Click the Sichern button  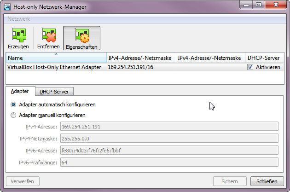(230, 181)
